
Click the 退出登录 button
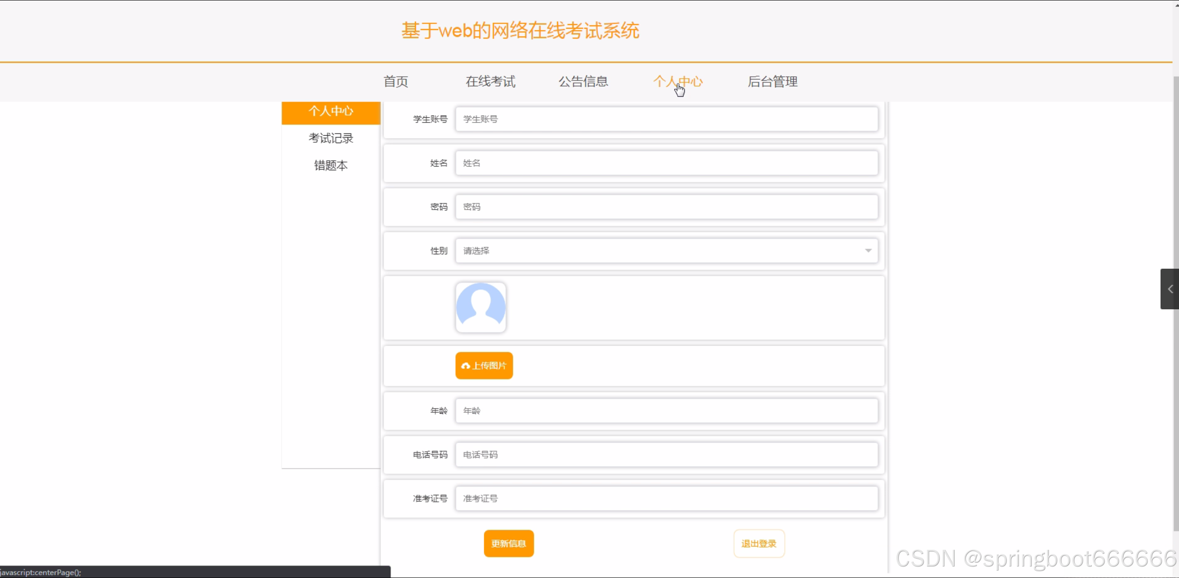(758, 543)
